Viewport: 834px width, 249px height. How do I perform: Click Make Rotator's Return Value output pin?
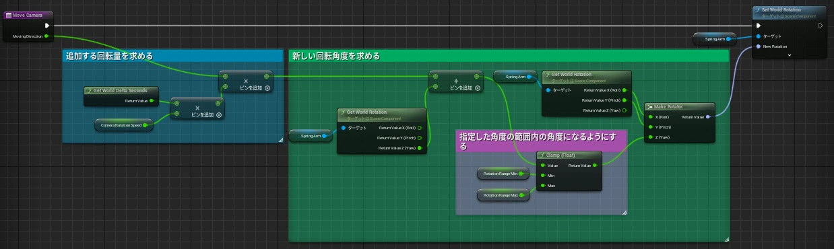click(707, 117)
